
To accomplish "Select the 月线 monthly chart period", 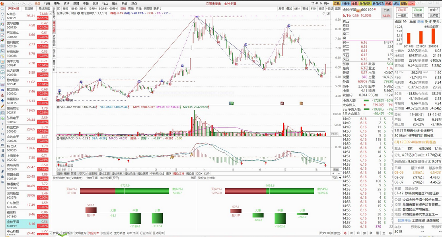I will click(138, 8).
